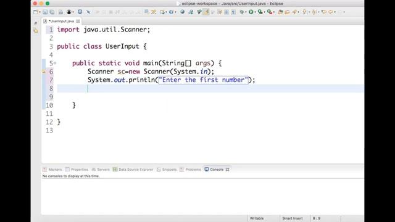395x222 pixels.
Task: Click the Run External Tools icon
Action: (x=270, y=12)
